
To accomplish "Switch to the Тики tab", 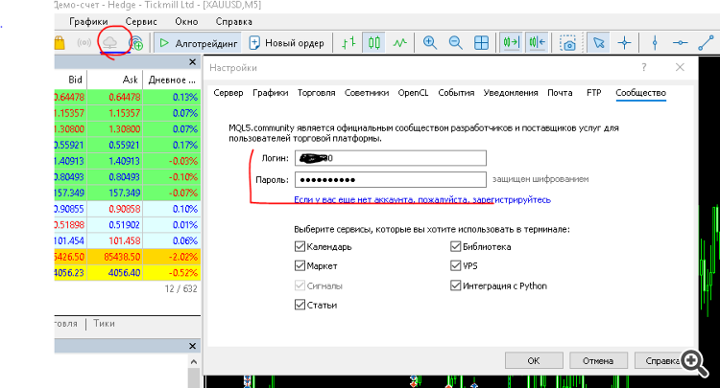I will [x=105, y=324].
